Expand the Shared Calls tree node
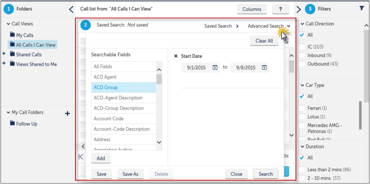Viewport: 370px width, 185px height. tap(4, 54)
